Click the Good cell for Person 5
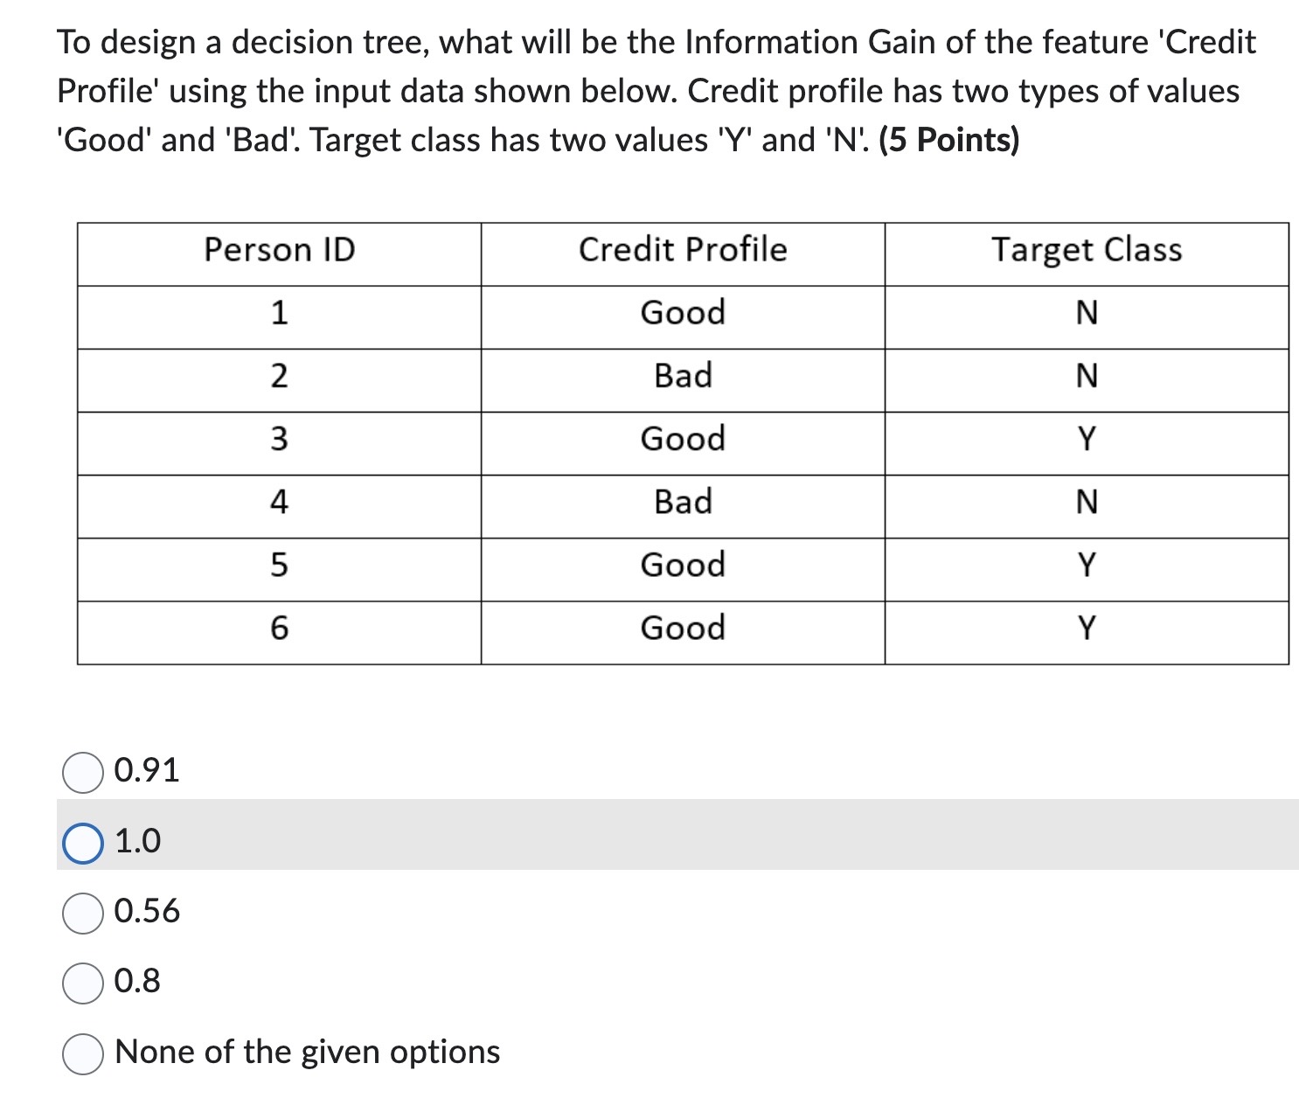Viewport: 1299px width, 1112px height. coord(683,565)
